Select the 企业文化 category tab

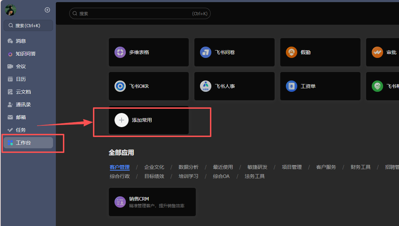tap(154, 167)
